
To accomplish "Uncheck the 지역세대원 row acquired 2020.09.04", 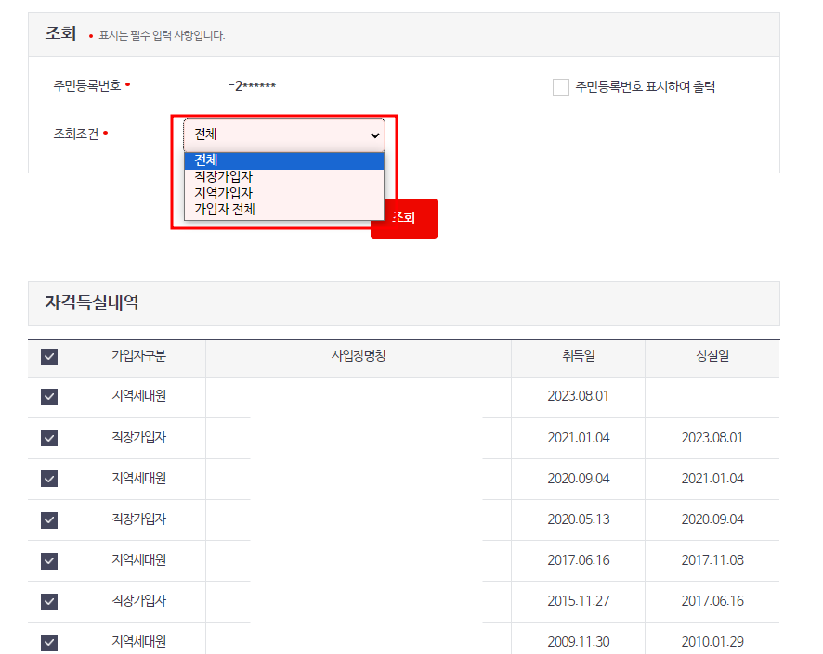I will pos(48,478).
